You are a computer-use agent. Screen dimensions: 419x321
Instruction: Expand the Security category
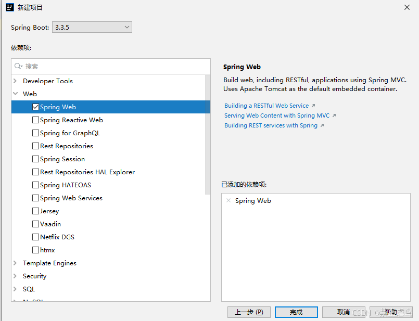point(15,276)
